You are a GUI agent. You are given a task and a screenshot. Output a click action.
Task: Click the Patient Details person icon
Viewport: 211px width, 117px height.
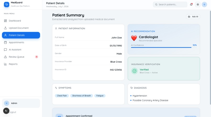click(x=5, y=35)
